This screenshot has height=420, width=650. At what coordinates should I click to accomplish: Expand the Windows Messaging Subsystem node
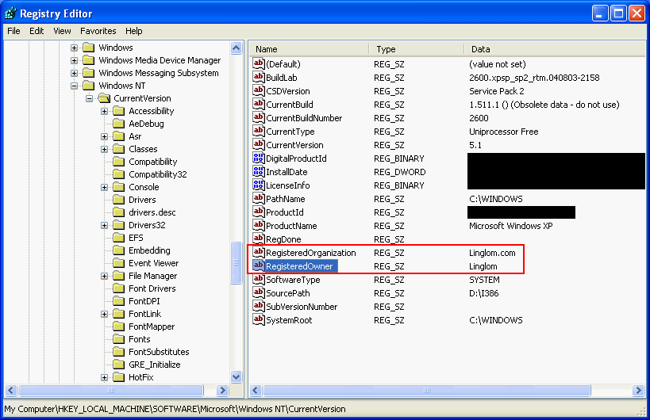pyautogui.click(x=74, y=73)
